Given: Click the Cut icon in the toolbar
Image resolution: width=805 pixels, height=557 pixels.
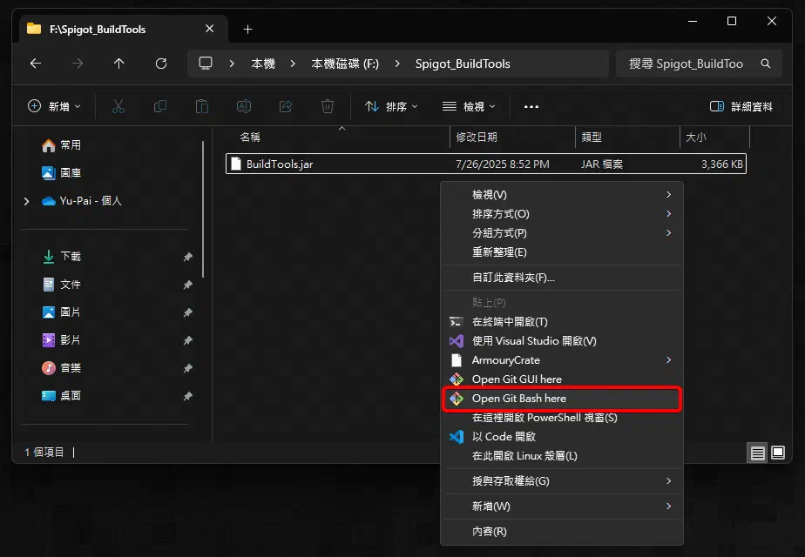Looking at the screenshot, I should (118, 107).
